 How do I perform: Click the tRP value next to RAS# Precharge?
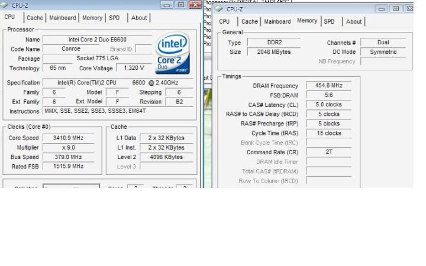point(329,124)
